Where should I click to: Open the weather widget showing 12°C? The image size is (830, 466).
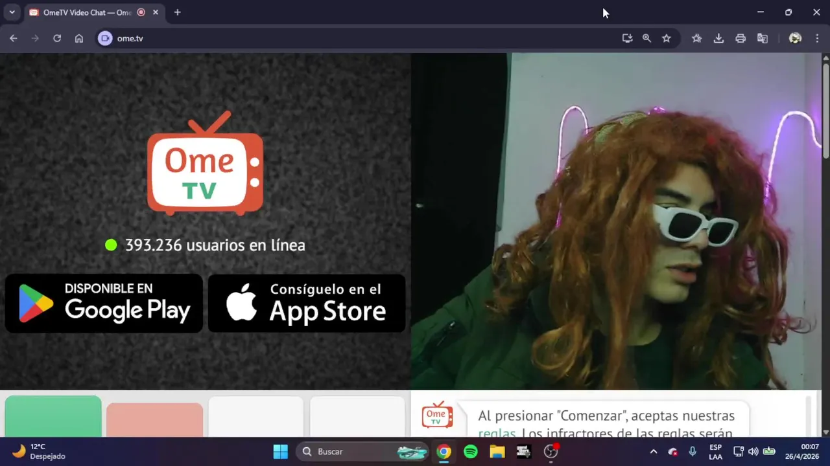tap(39, 451)
